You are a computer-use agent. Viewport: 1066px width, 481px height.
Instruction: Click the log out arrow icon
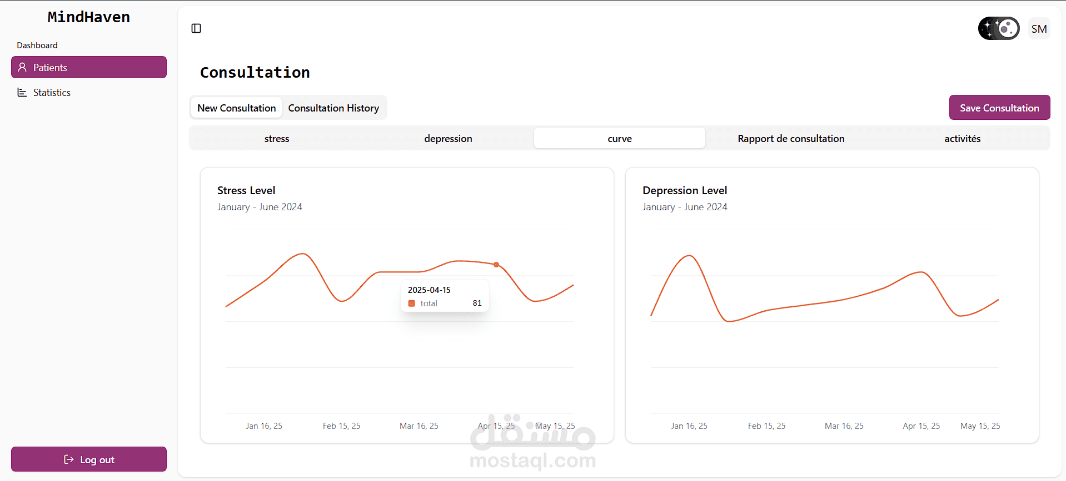(x=69, y=459)
